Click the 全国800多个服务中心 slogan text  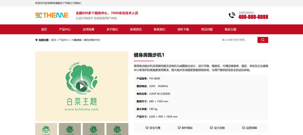pyautogui.click(x=107, y=13)
